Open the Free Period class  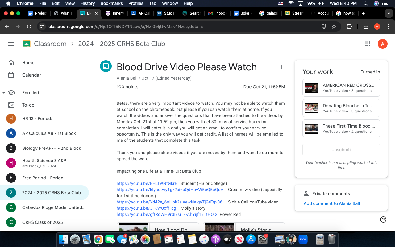coord(44,178)
